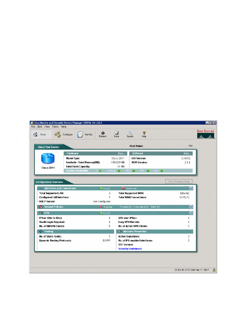Expand the Interfaces and Connections section
The height and width of the screenshot is (319, 246).
tap(191, 189)
